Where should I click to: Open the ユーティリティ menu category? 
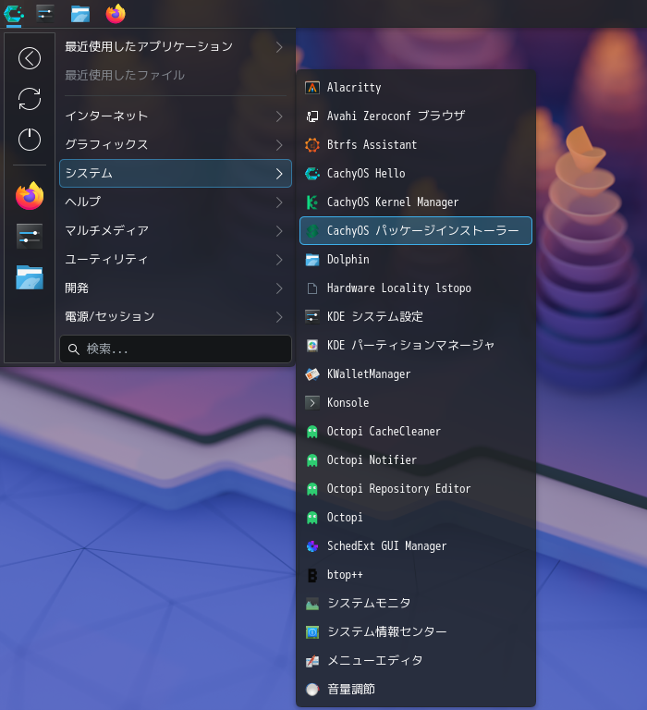click(x=176, y=259)
